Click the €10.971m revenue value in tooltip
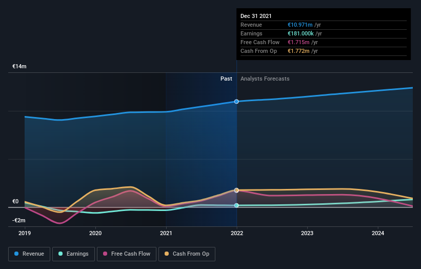The height and width of the screenshot is (269, 421). click(x=300, y=25)
